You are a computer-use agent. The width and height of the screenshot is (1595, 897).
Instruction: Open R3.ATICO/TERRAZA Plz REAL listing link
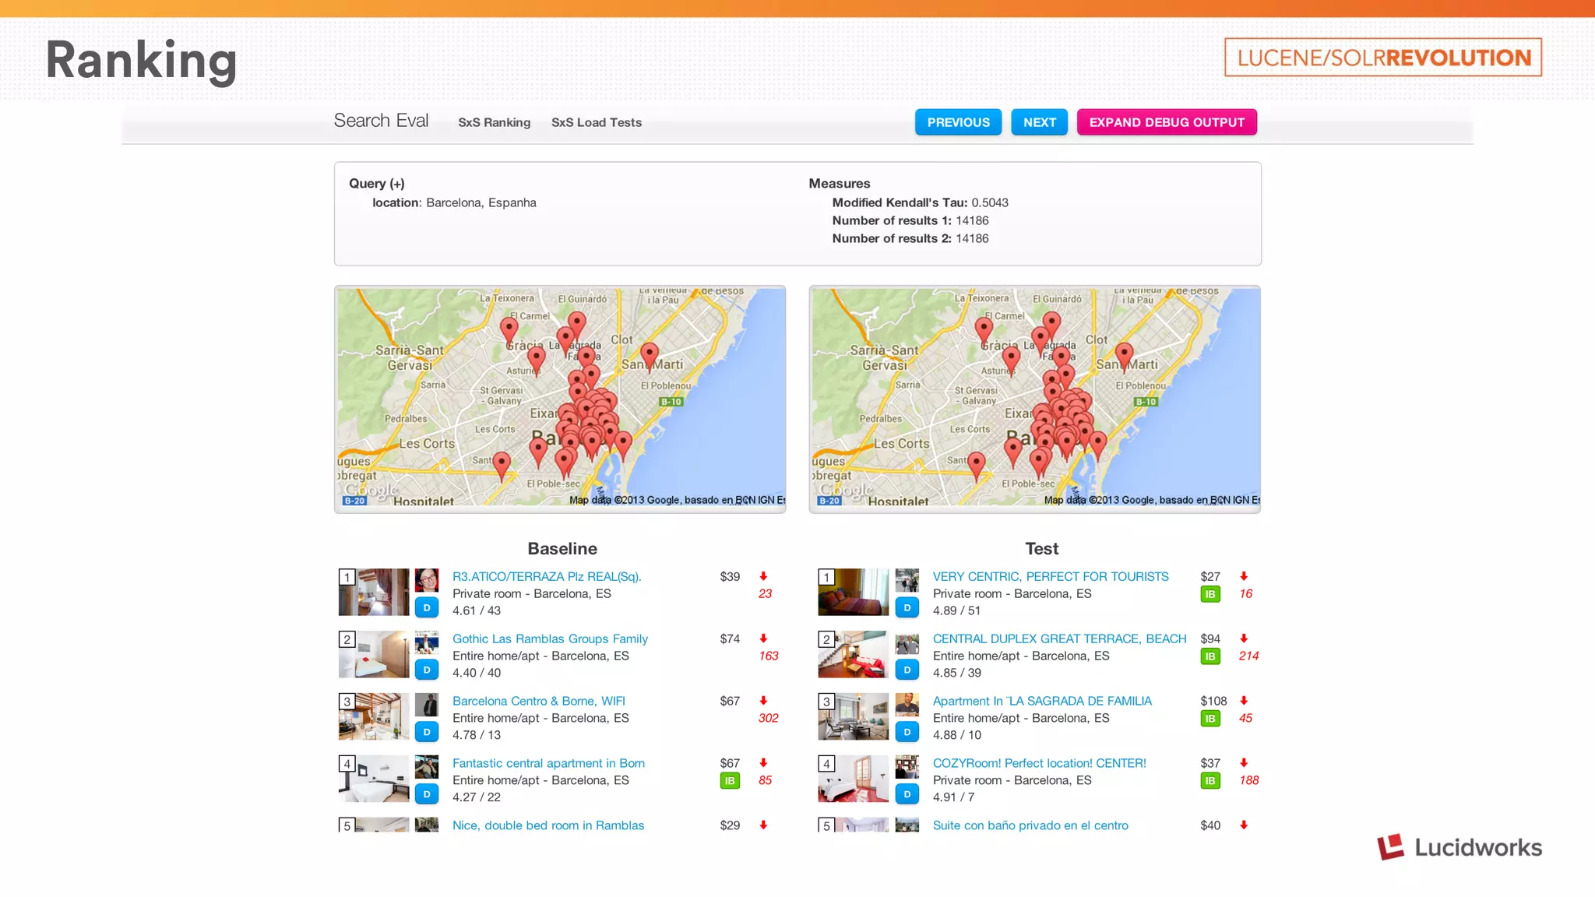(547, 576)
